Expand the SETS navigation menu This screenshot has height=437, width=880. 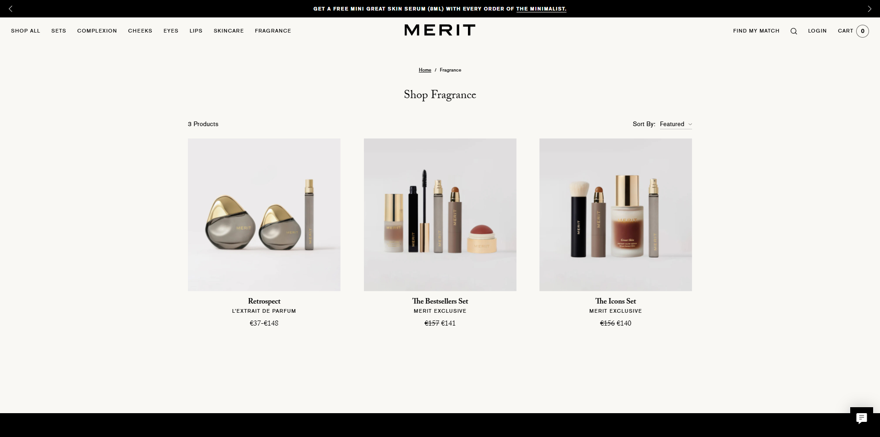pos(59,31)
